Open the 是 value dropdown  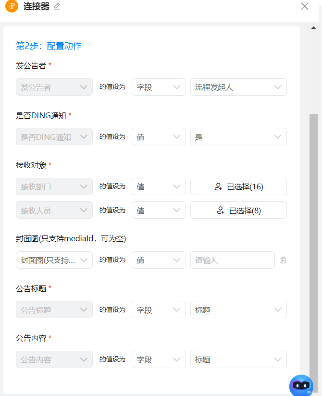(238, 136)
